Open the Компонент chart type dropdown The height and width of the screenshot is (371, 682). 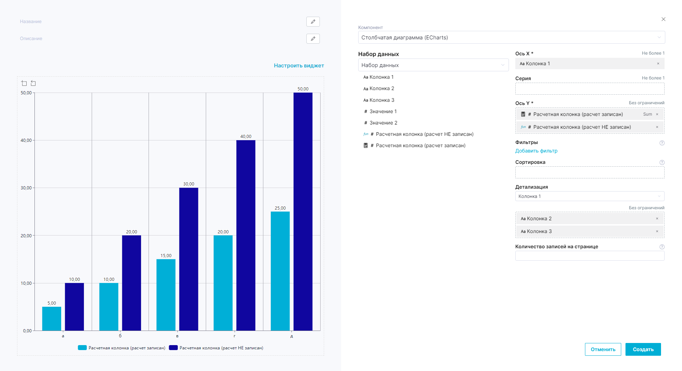pos(511,38)
